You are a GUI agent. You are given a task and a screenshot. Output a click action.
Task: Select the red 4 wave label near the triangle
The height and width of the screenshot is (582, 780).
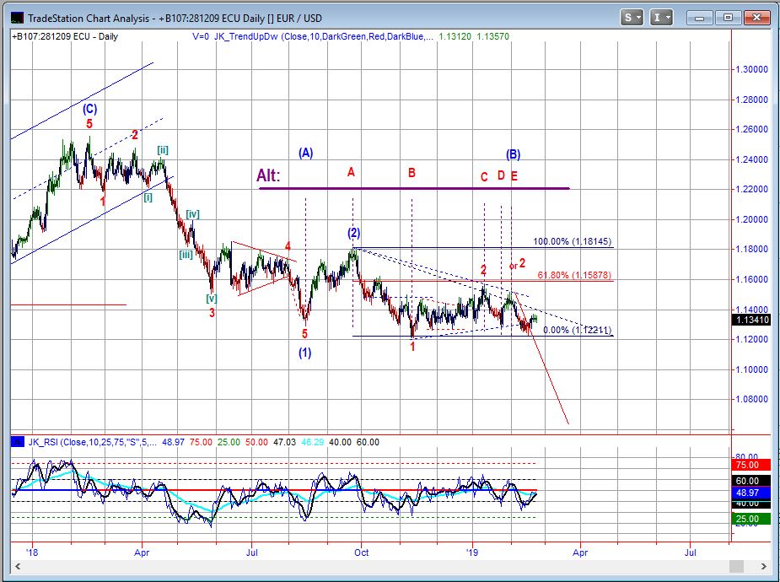click(x=288, y=245)
